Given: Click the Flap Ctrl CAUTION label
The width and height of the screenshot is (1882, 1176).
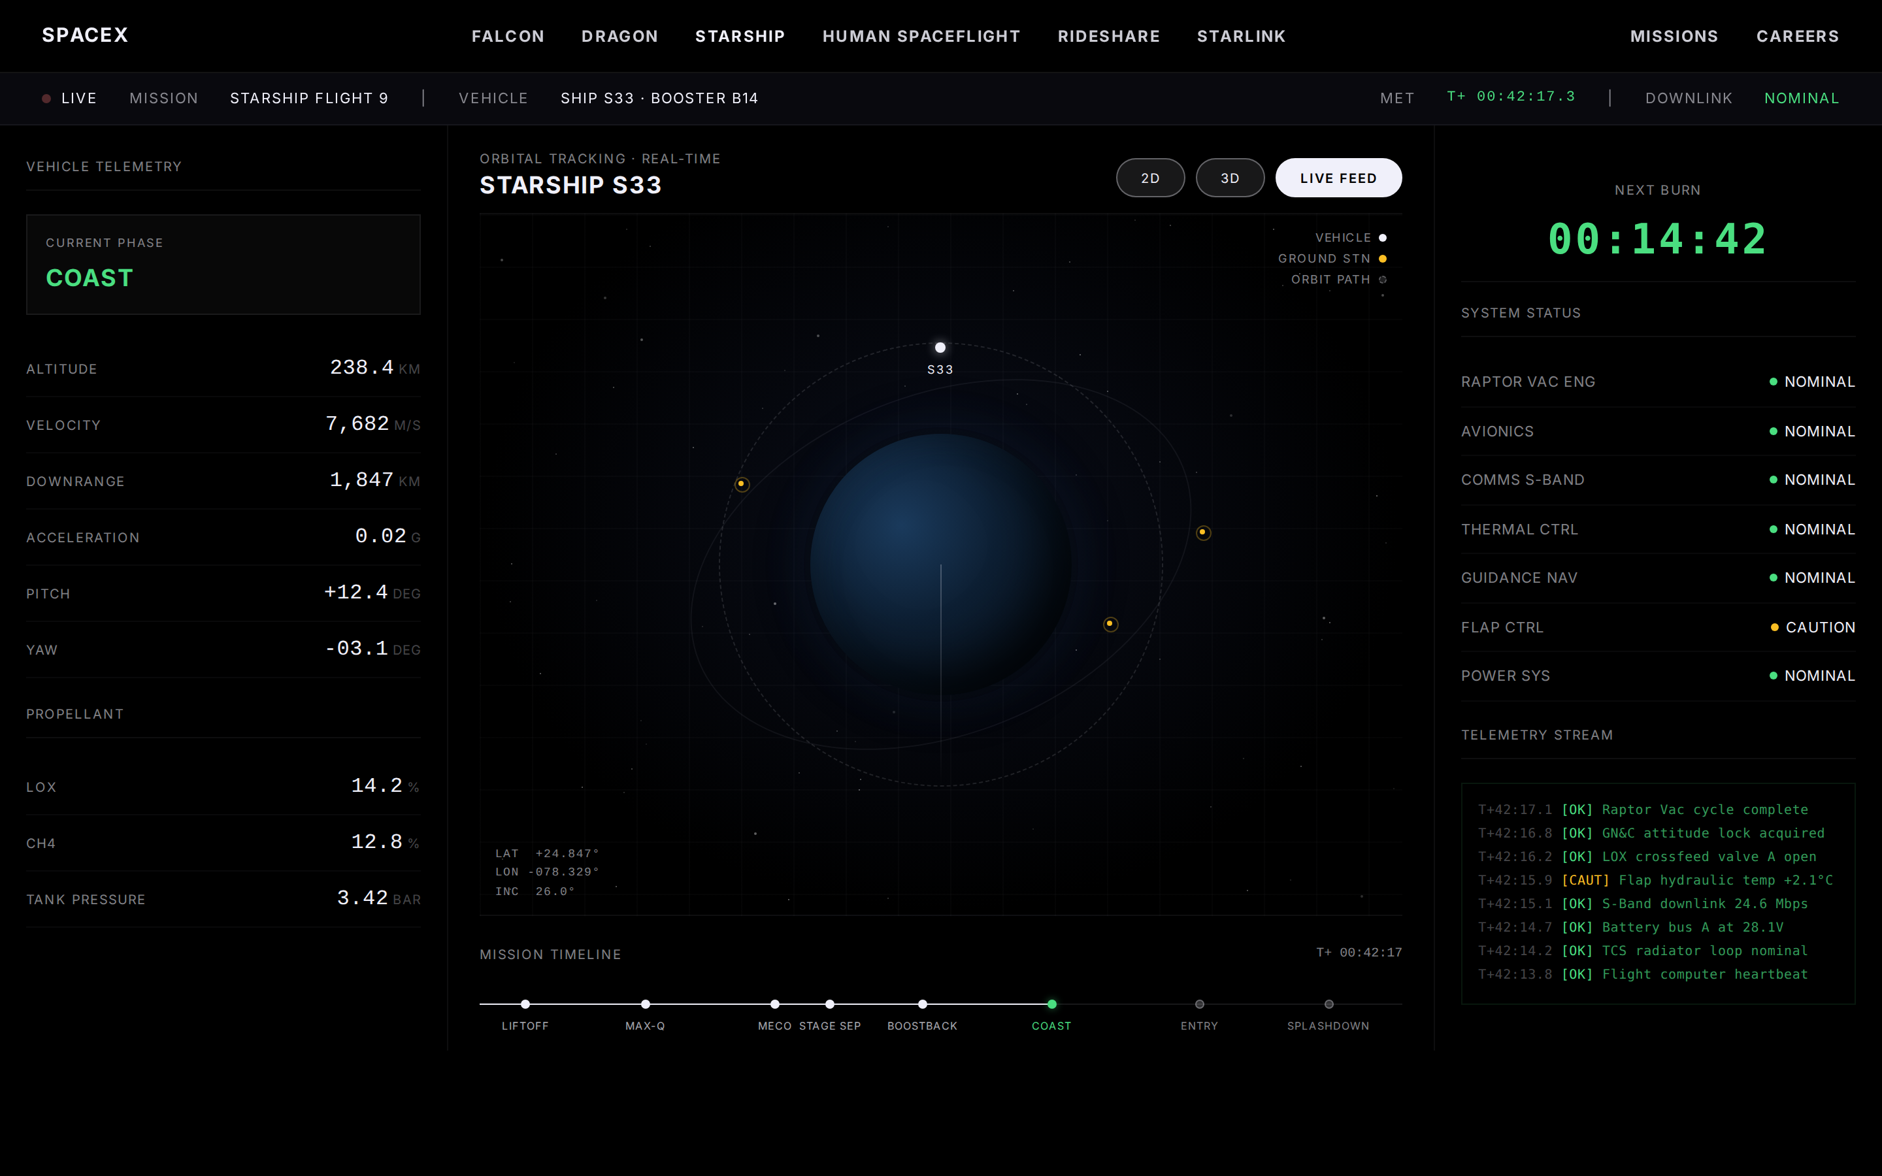Looking at the screenshot, I should 1821,628.
